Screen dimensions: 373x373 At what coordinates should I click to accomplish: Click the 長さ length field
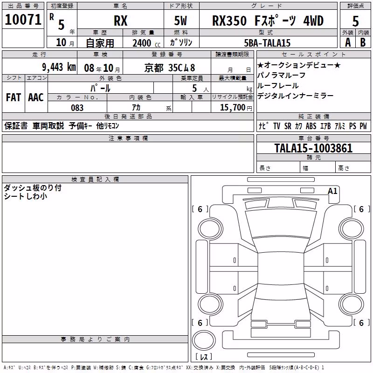point(278,168)
